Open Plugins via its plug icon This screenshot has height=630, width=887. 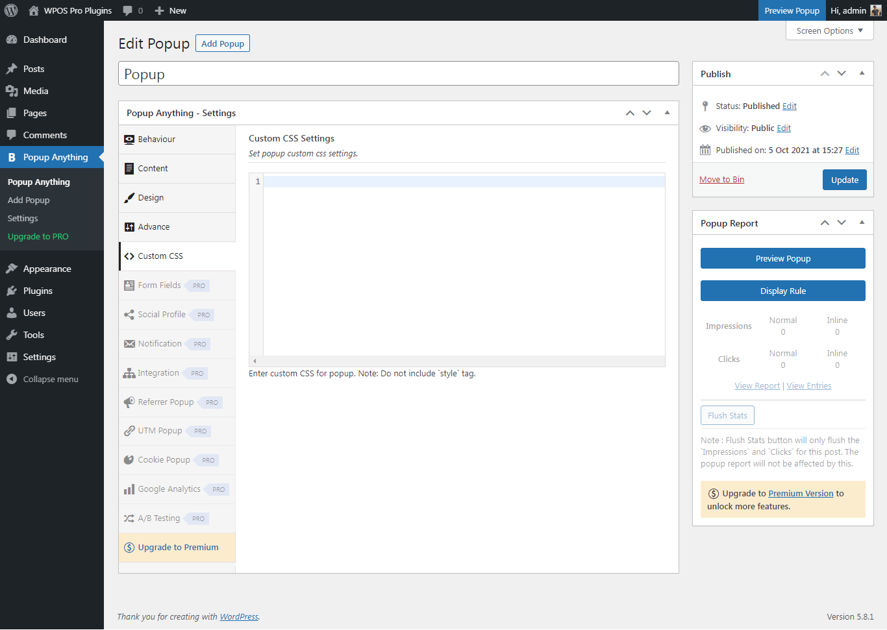coord(12,291)
